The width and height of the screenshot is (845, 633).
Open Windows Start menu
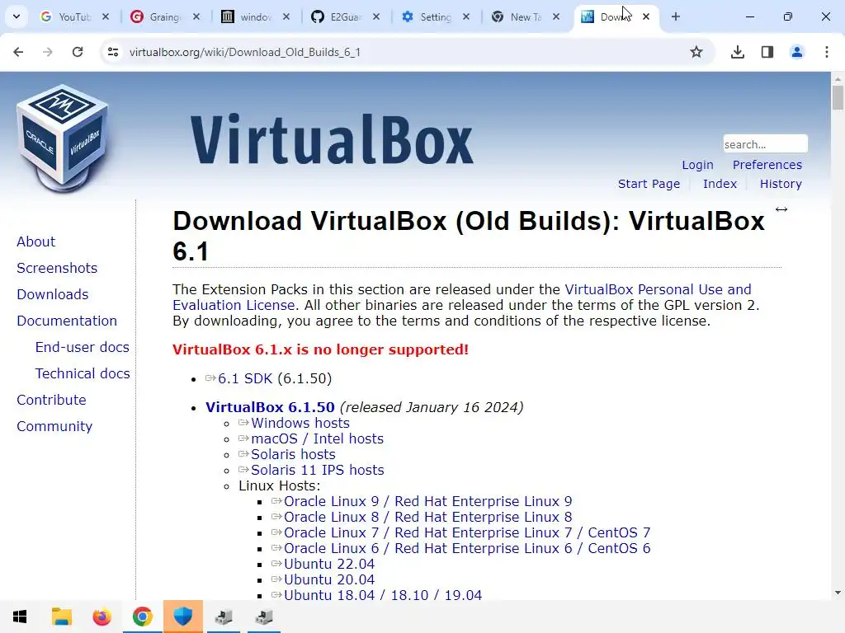coord(20,617)
